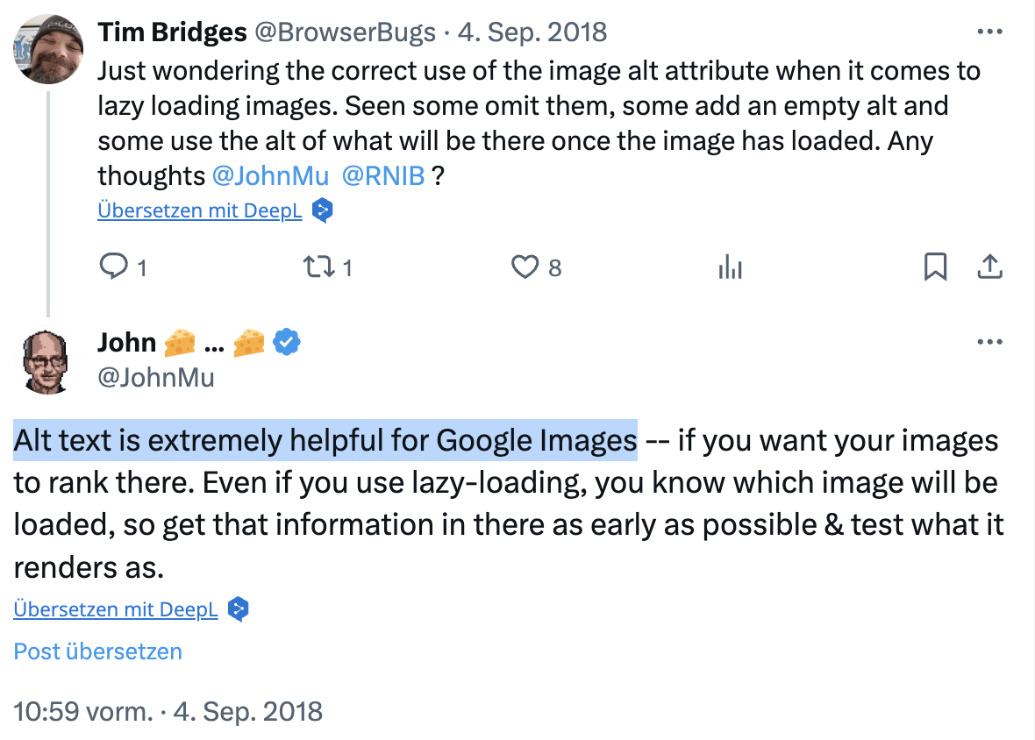Open tweet analytics bar chart icon
Image resolution: width=1035 pixels, height=740 pixels.
click(730, 267)
